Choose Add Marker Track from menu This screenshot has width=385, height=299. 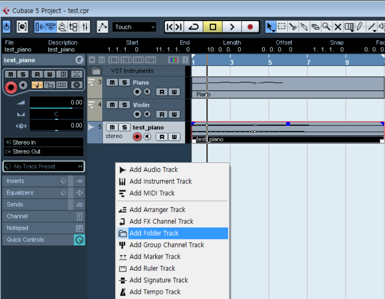click(172, 257)
